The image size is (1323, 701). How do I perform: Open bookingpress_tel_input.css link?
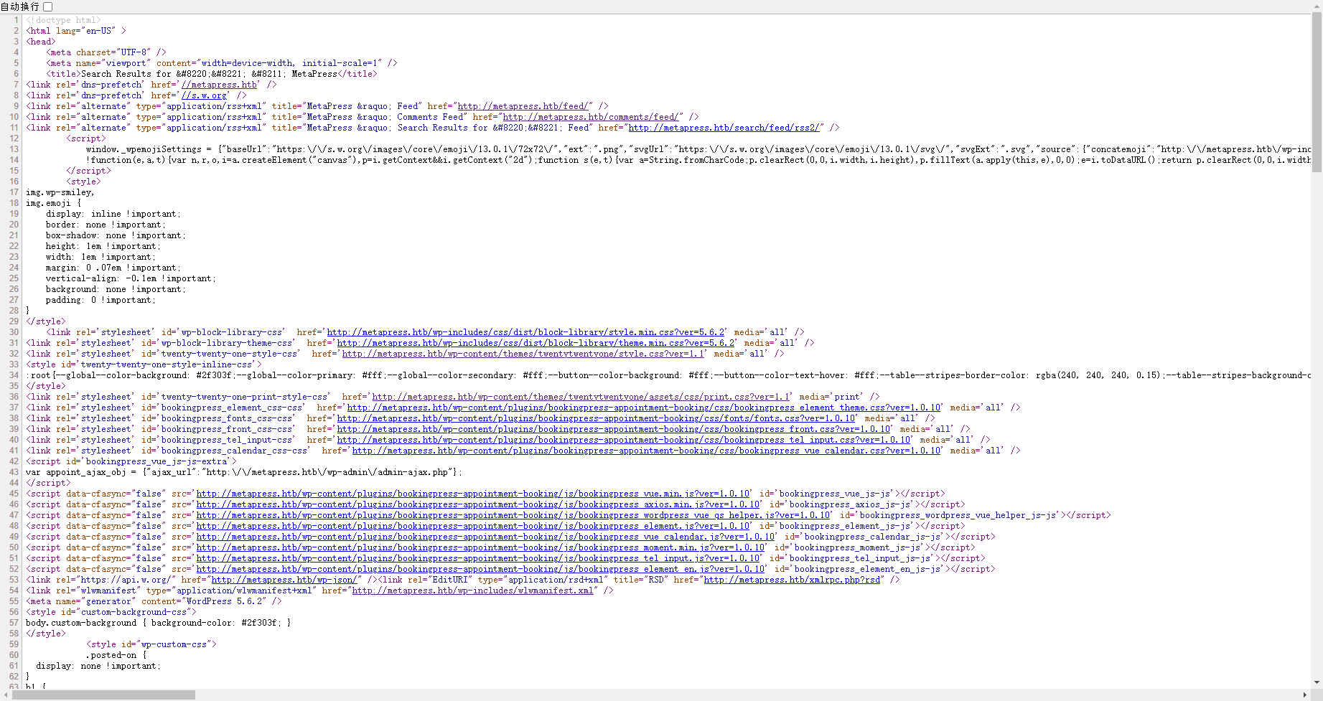[624, 440]
